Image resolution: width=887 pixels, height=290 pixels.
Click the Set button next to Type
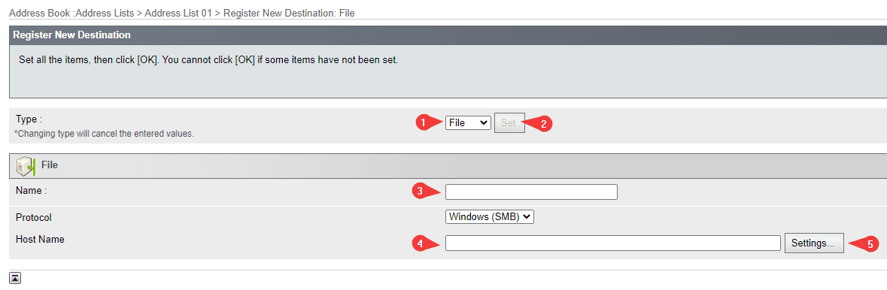509,122
